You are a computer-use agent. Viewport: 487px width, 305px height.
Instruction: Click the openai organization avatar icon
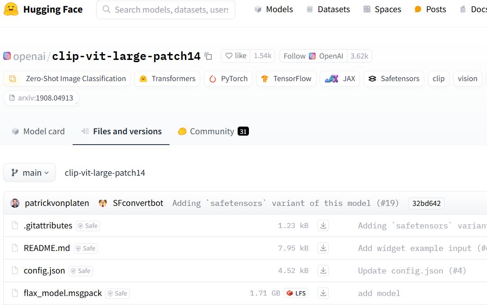(x=7, y=56)
